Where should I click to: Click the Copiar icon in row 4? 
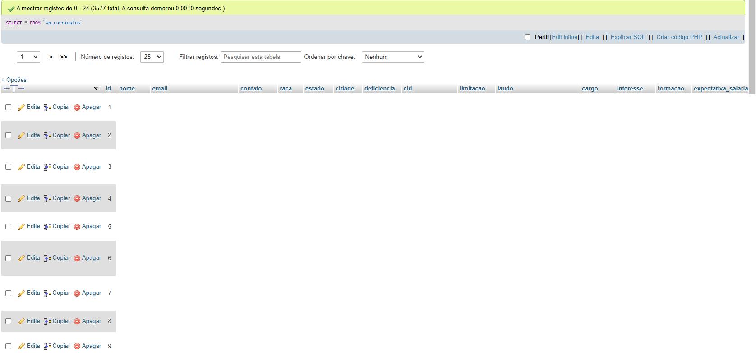pyautogui.click(x=47, y=198)
